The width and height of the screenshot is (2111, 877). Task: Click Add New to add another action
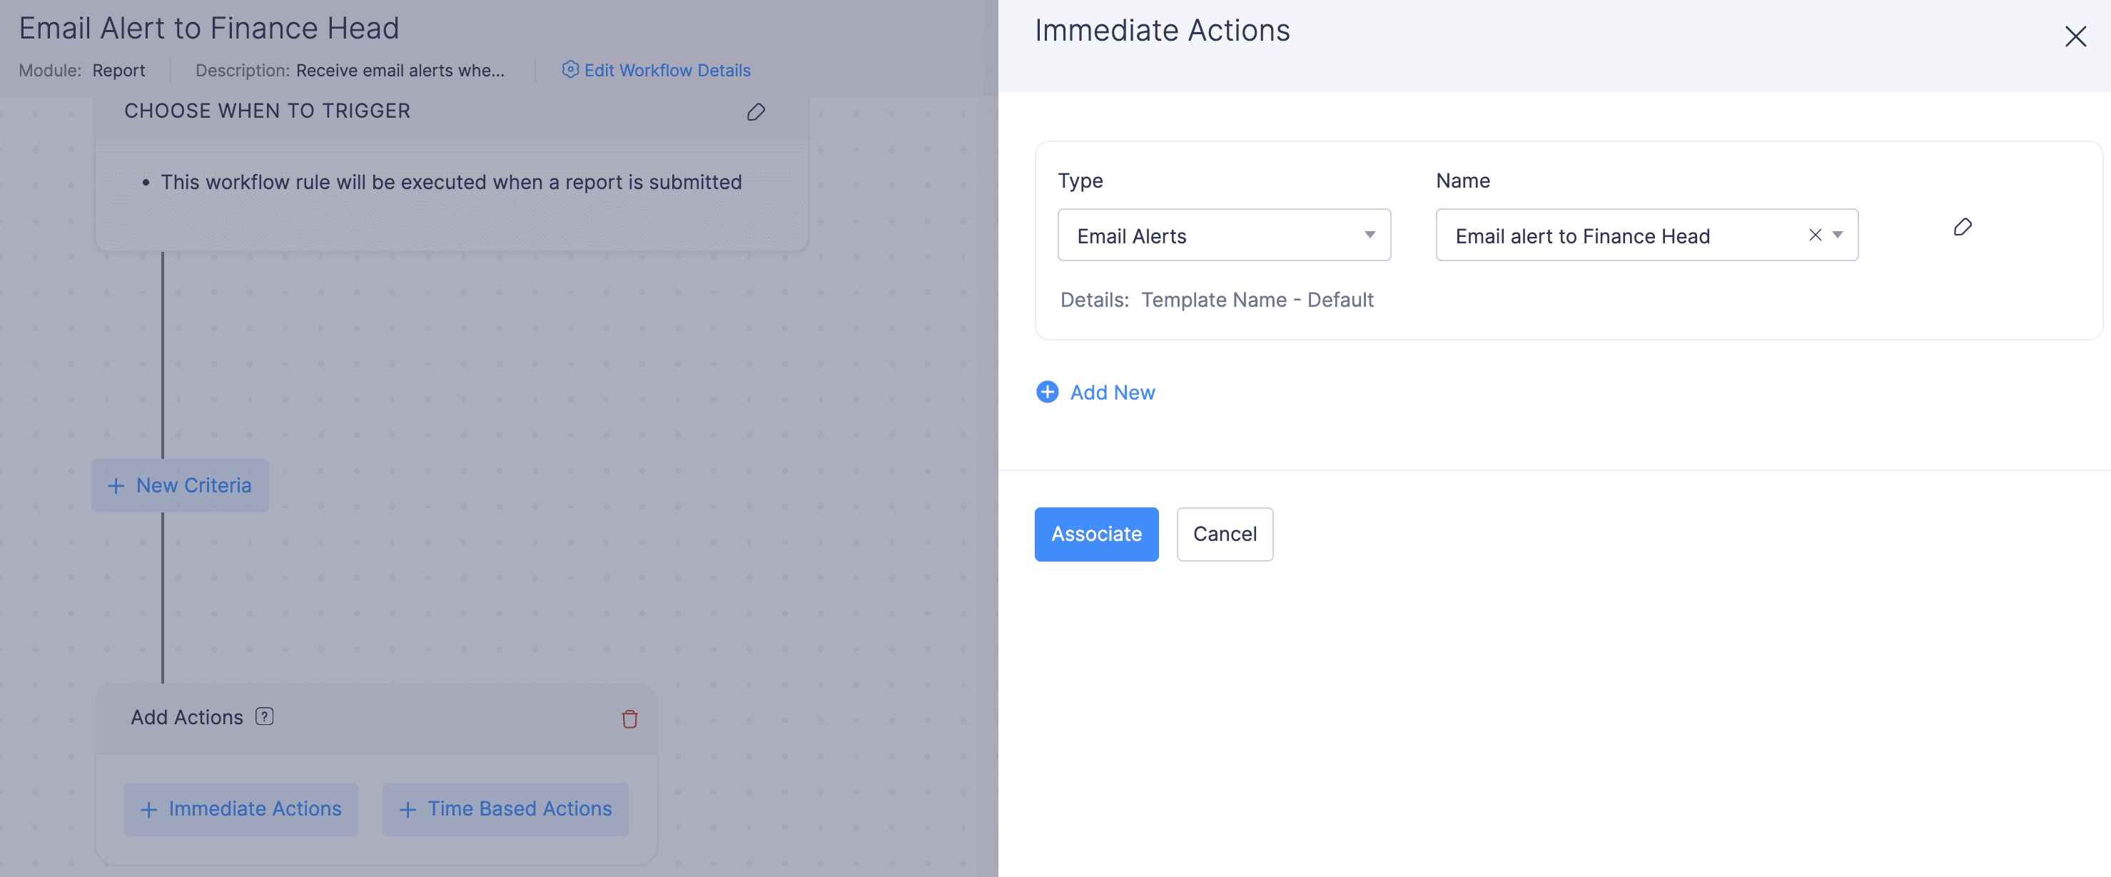coord(1112,392)
